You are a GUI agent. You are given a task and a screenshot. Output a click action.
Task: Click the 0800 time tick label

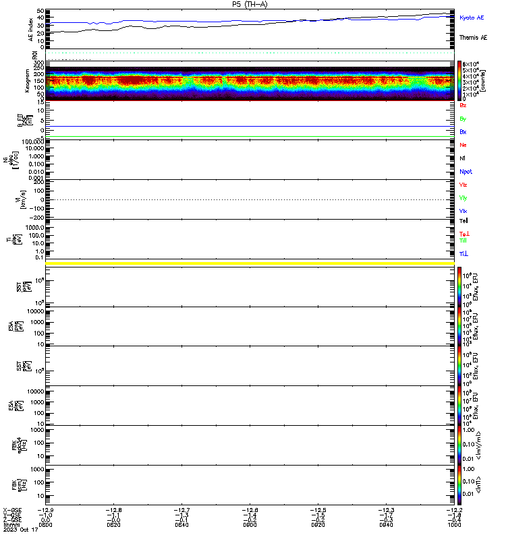[x=45, y=525]
